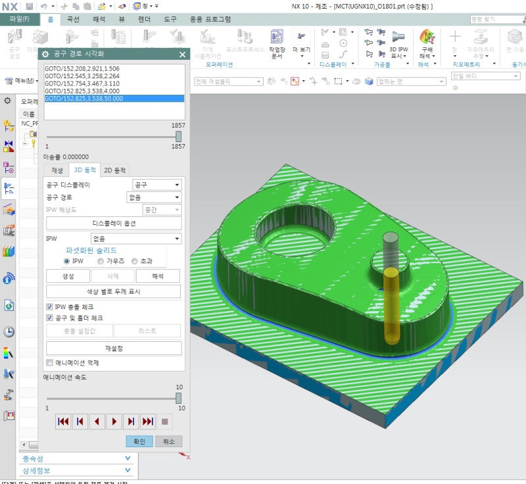
Task: Open the history clock icon in sidebar
Action: (9, 331)
